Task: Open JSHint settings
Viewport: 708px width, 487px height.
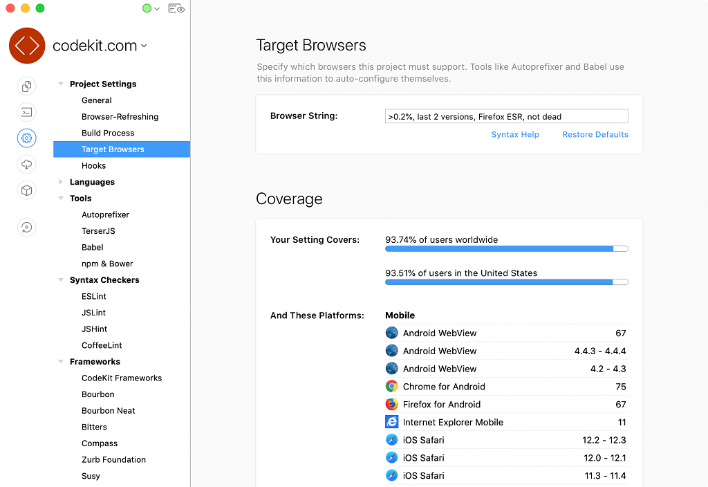Action: (94, 329)
